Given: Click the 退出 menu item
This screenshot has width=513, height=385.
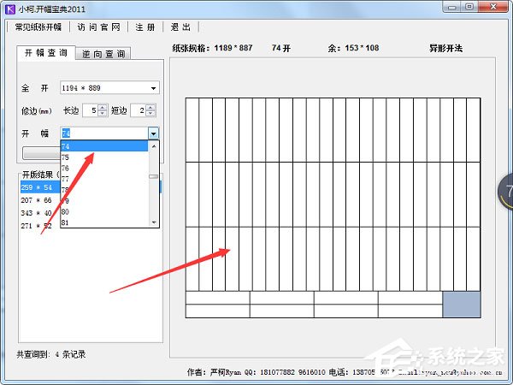Looking at the screenshot, I should 180,27.
